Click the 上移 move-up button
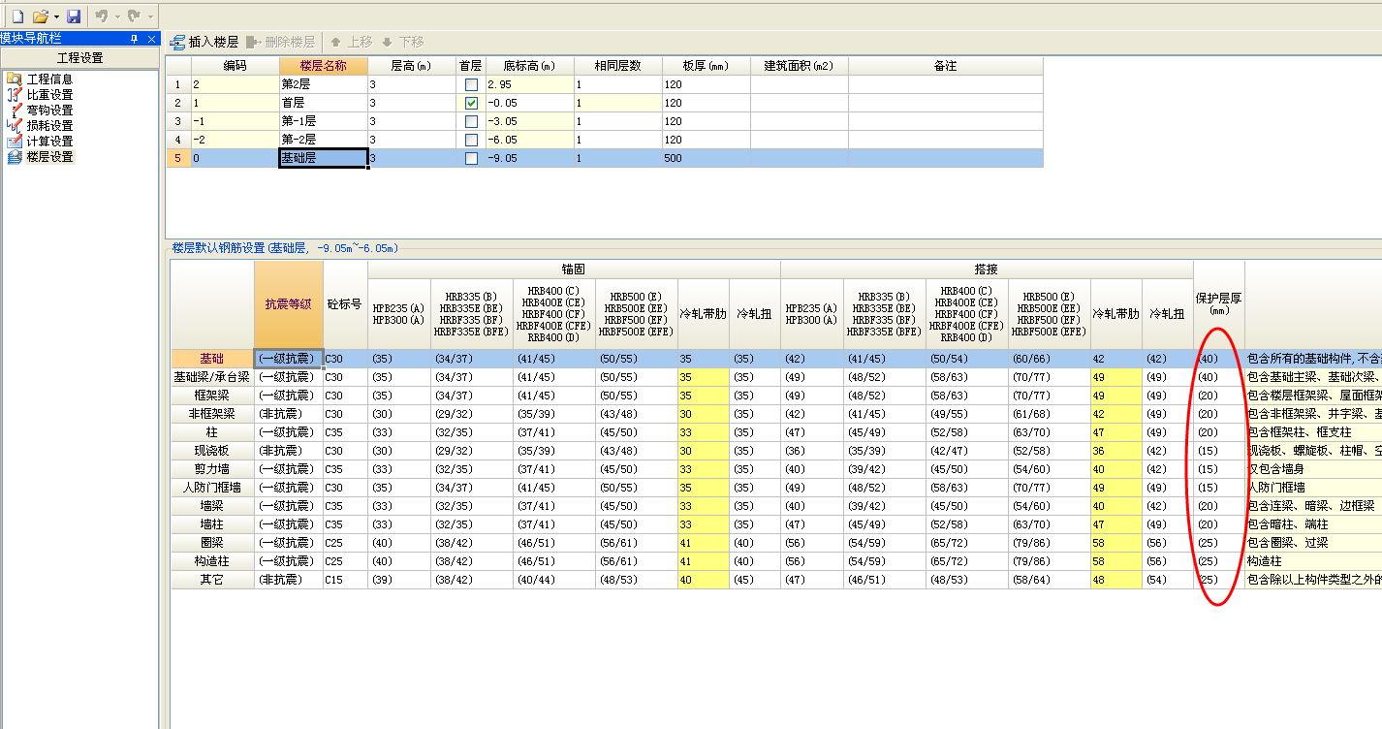Screen dimensions: 1382x729 [351, 42]
